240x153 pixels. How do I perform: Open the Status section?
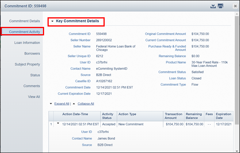click(35, 75)
